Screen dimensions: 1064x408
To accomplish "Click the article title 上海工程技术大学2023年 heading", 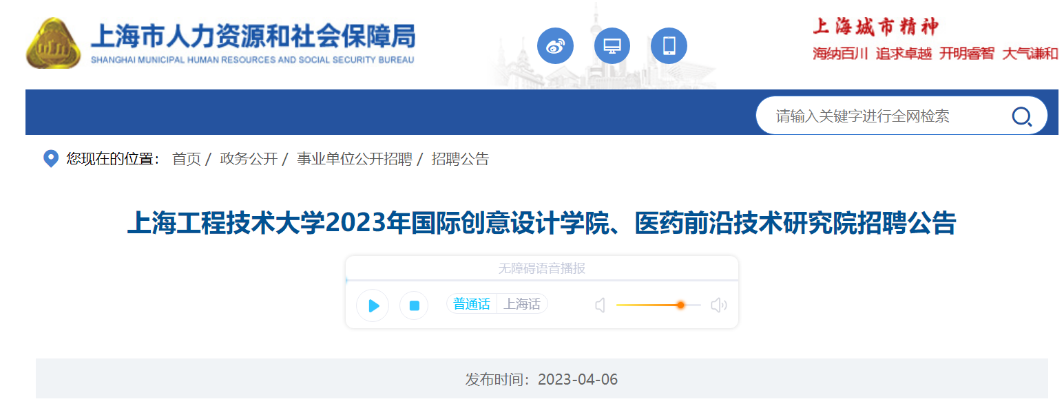I will [542, 224].
